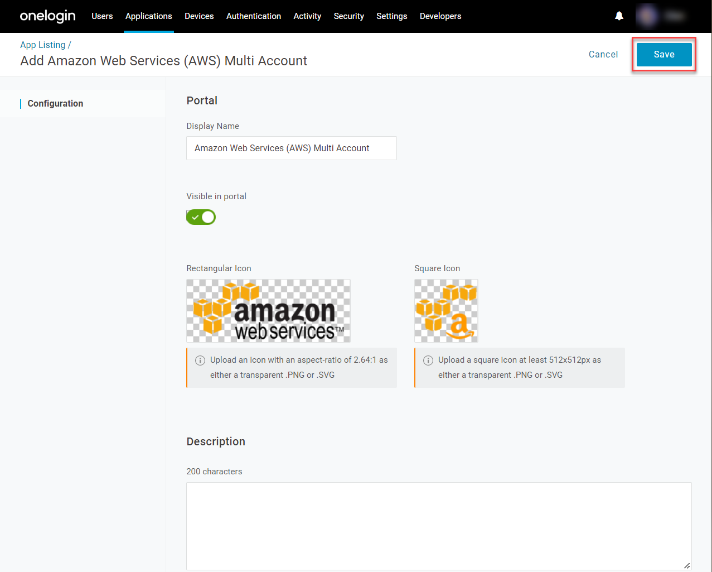Screen dimensions: 712x572
Task: Open the Users menu
Action: pyautogui.click(x=102, y=16)
